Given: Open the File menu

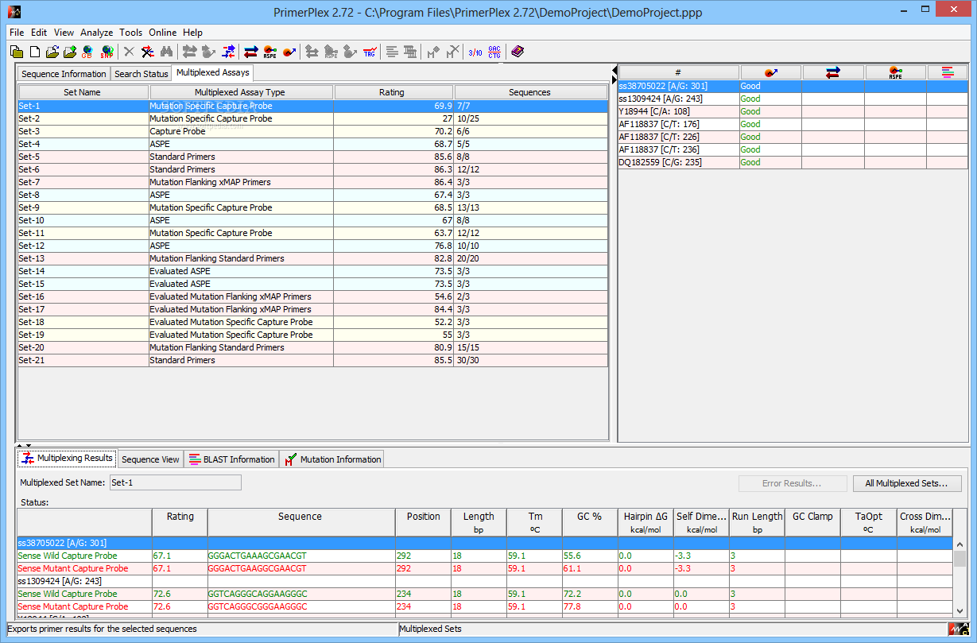Looking at the screenshot, I should tap(17, 33).
